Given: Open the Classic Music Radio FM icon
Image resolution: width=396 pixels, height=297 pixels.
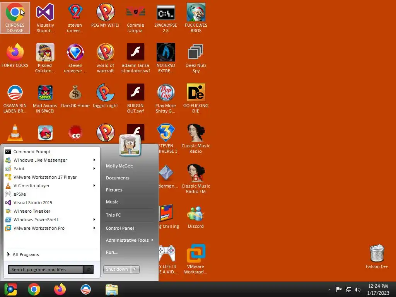Looking at the screenshot, I should 196,179.
